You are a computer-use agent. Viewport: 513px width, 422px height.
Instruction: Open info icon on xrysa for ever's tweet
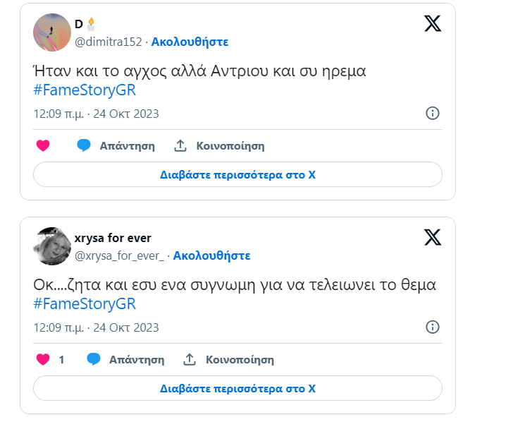(433, 327)
